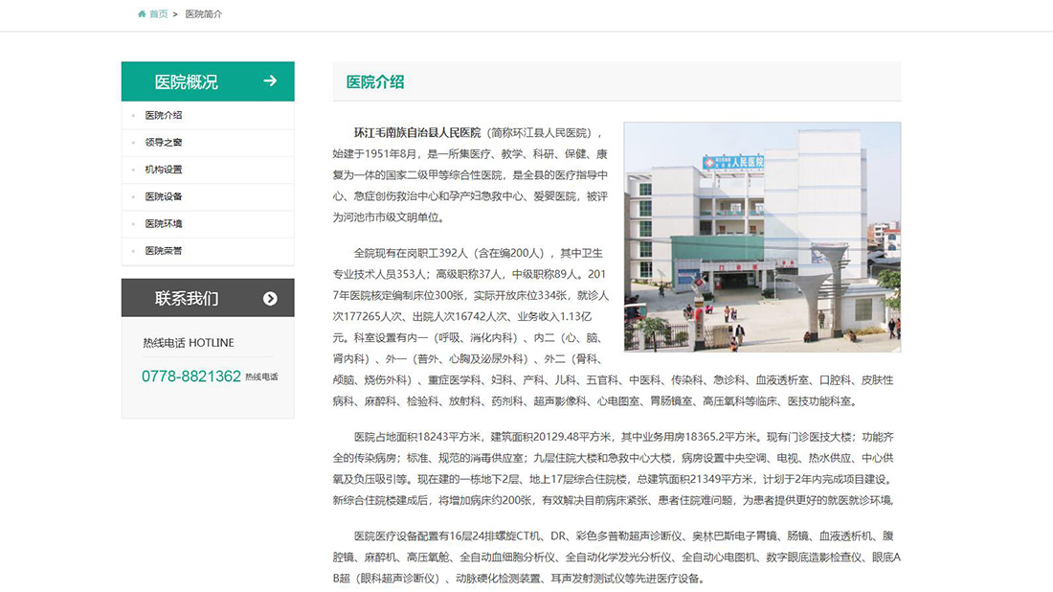The image size is (1053, 592).
Task: Click the bullet icon beside 机构设置
Action: point(133,169)
